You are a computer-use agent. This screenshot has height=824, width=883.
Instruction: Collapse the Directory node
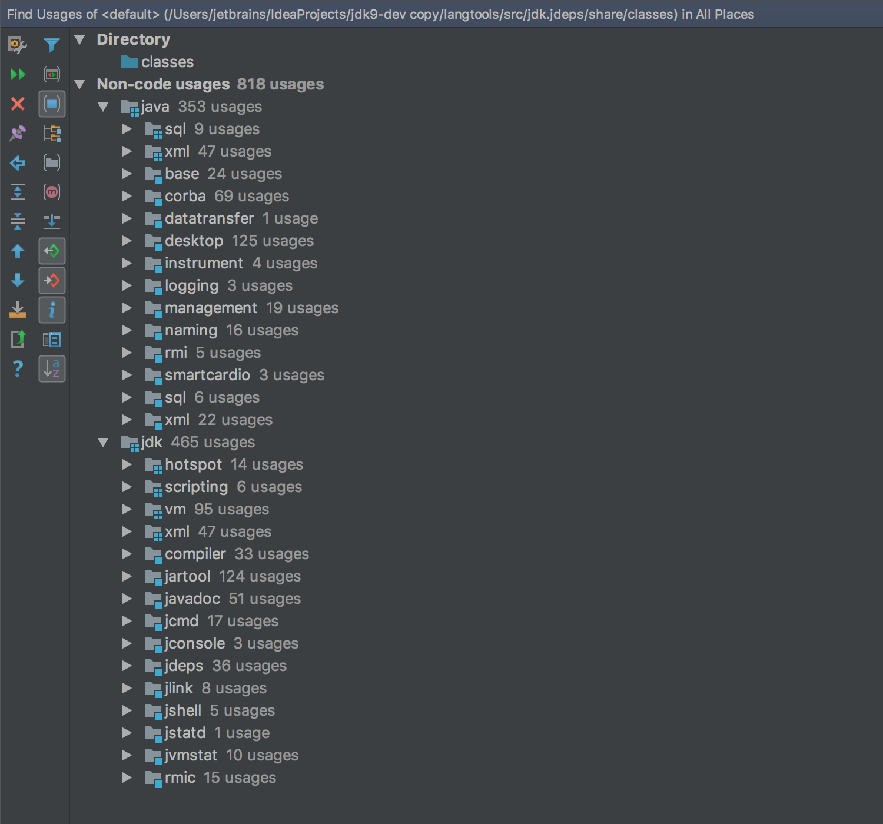pos(80,40)
